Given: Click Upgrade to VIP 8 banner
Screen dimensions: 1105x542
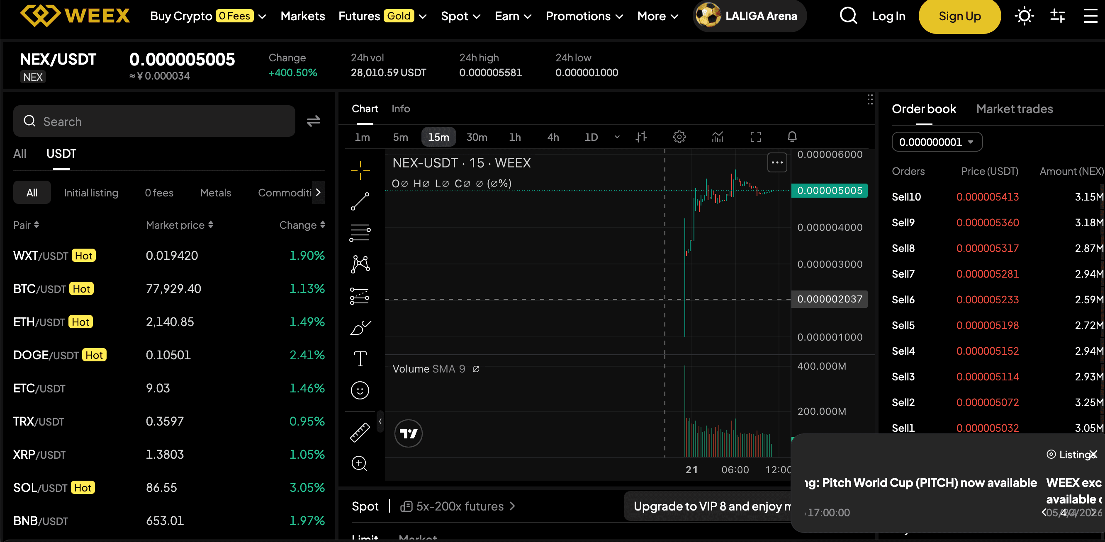Looking at the screenshot, I should point(708,506).
